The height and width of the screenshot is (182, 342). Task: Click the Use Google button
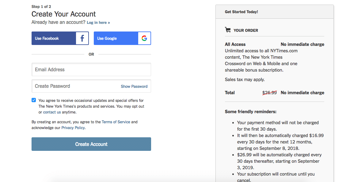tap(122, 38)
